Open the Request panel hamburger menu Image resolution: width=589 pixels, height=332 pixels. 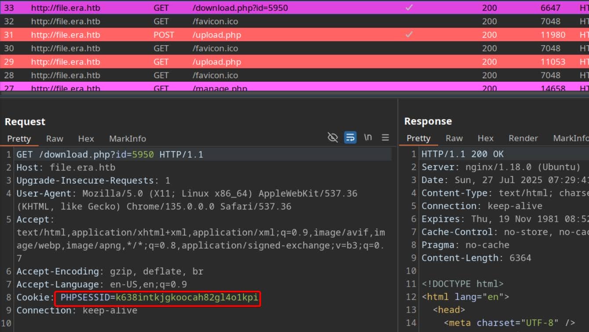(x=385, y=138)
